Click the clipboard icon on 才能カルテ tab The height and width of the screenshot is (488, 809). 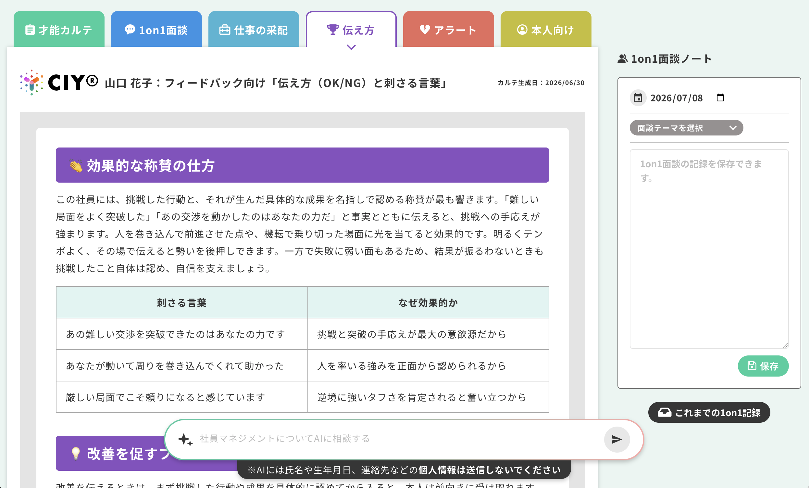[30, 30]
